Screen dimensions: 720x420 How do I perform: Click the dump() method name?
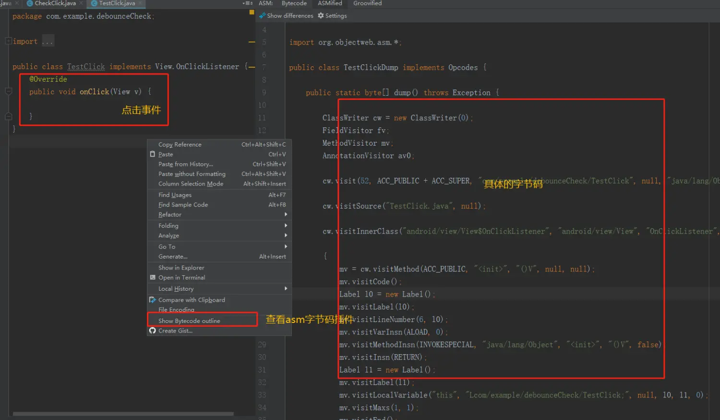(406, 93)
